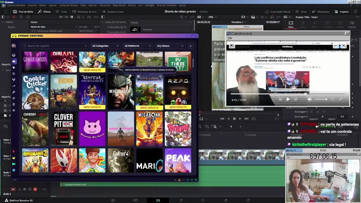Image resolution: width=361 pixels, height=203 pixels.
Task: Select the Borderlands 3 game thumbnail
Action: pos(35,160)
